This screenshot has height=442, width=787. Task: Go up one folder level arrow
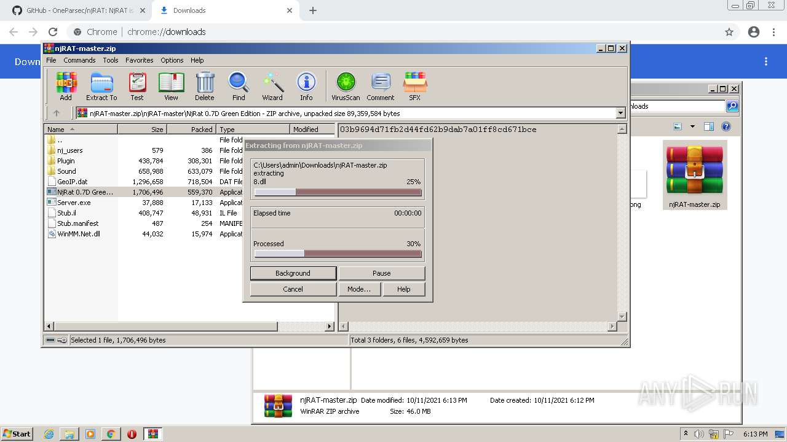[x=57, y=113]
